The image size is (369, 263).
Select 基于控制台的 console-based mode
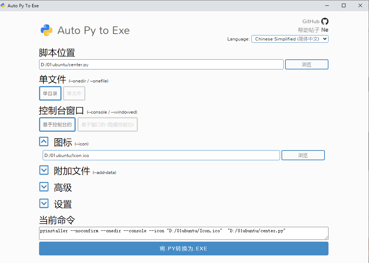point(57,124)
